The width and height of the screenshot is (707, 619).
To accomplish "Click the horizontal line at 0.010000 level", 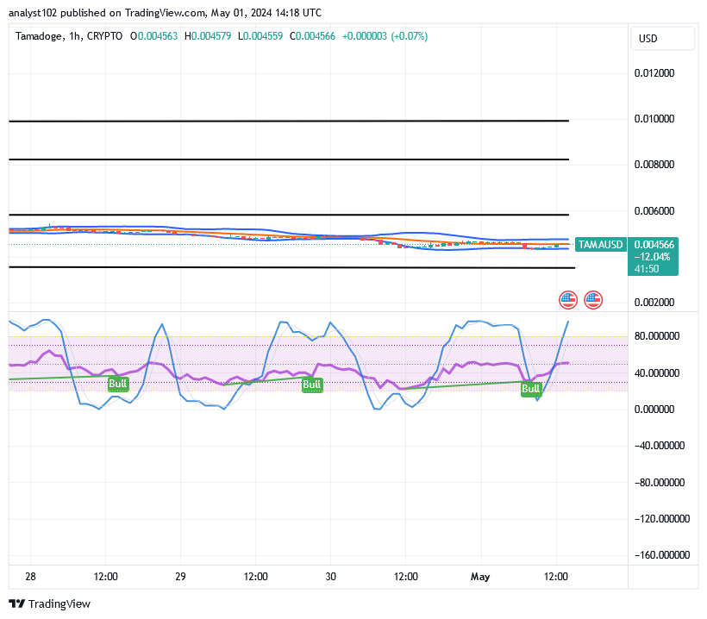I will pos(289,121).
